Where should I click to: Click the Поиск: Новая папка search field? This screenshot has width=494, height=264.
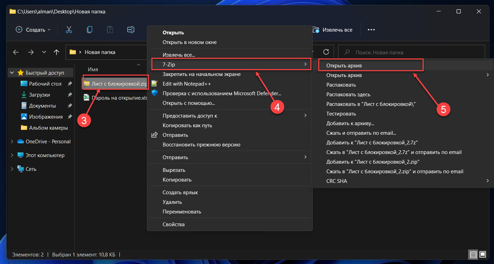point(411,52)
